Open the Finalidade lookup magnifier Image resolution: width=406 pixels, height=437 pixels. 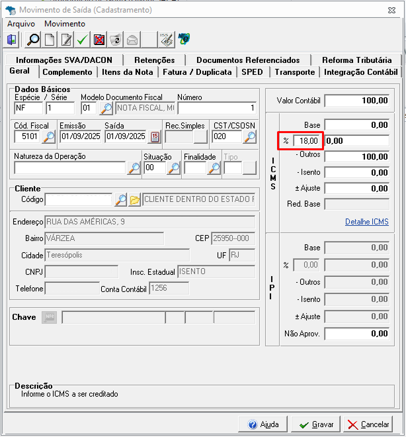click(214, 168)
